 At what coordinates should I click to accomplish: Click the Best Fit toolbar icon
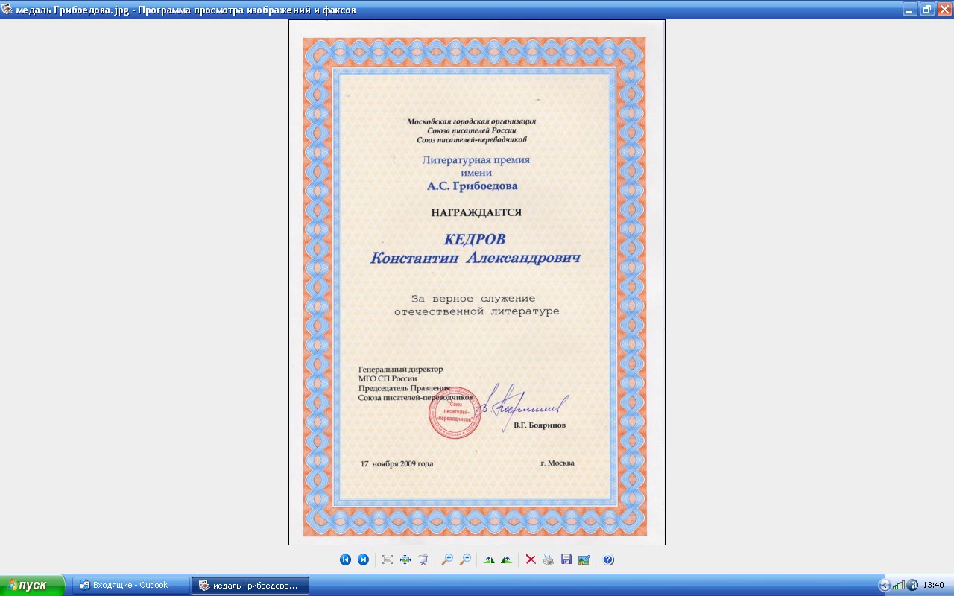pos(388,559)
